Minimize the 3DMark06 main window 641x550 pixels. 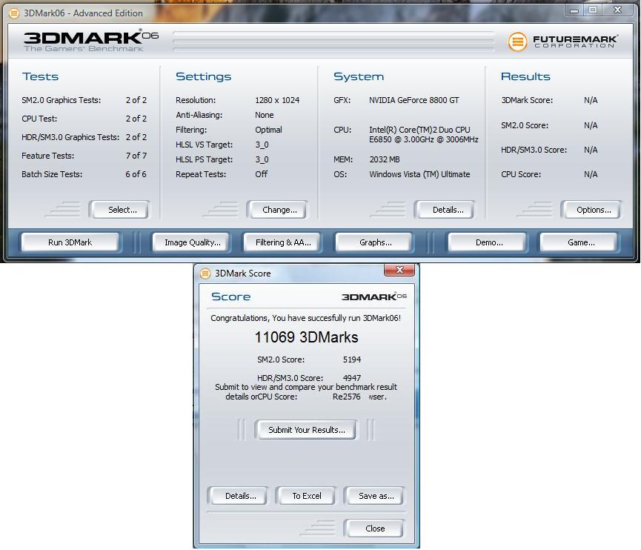click(574, 10)
